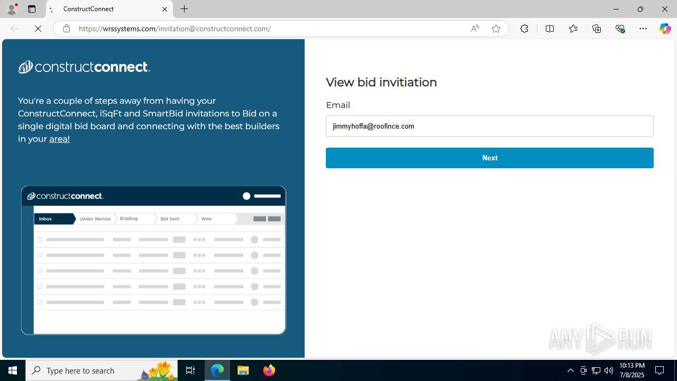Open the browser profile avatar
677x381 pixels.
(x=12, y=9)
